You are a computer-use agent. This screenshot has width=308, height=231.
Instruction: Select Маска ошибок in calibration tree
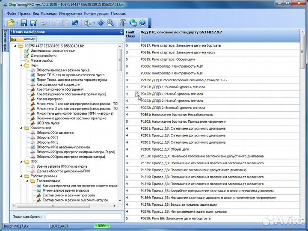click(x=41, y=60)
